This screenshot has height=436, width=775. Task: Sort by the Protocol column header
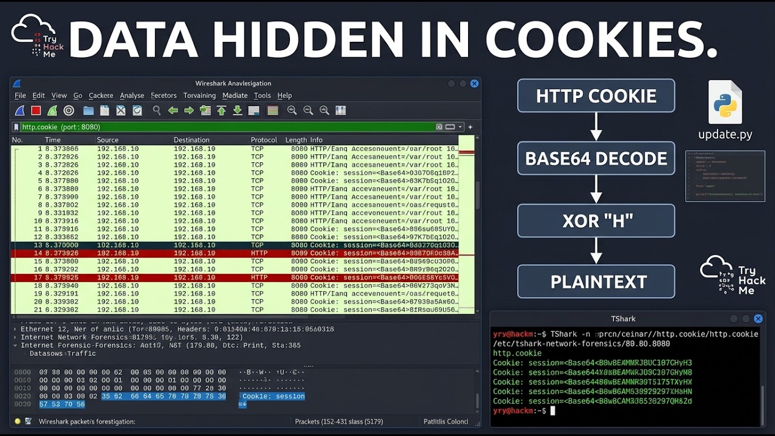pyautogui.click(x=264, y=140)
